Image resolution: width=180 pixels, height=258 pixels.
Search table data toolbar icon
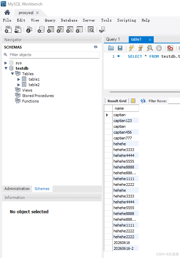pyautogui.click(x=91, y=29)
